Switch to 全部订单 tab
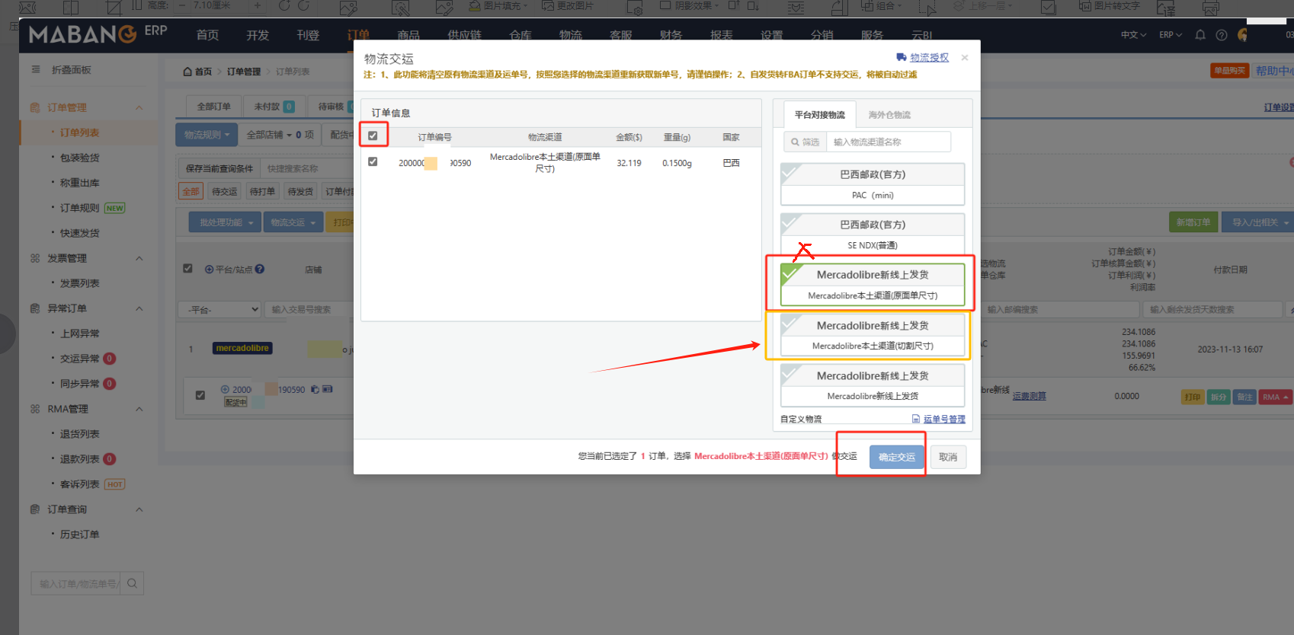 pos(214,107)
